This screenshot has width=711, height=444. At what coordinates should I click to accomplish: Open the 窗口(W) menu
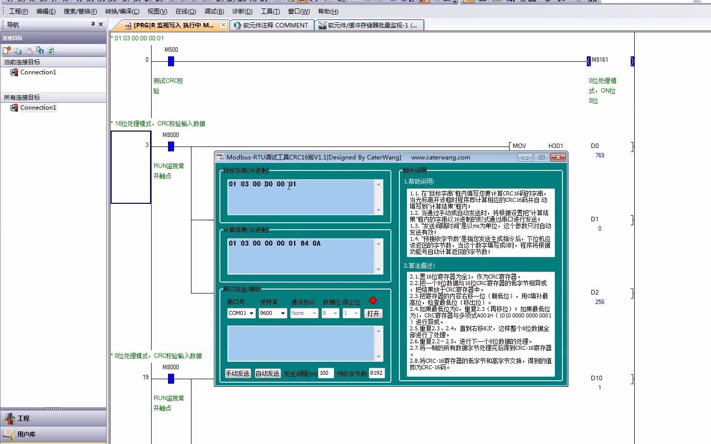pos(299,11)
